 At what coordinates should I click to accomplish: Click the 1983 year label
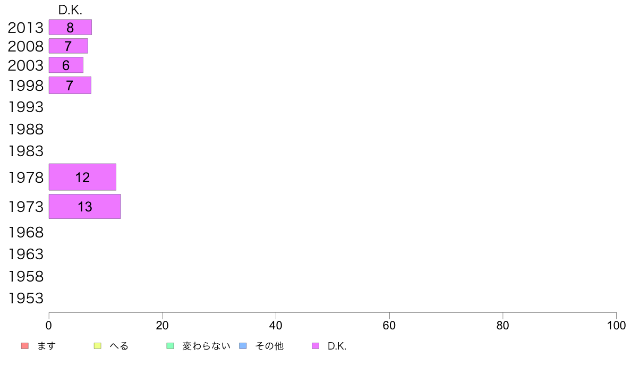(x=25, y=151)
